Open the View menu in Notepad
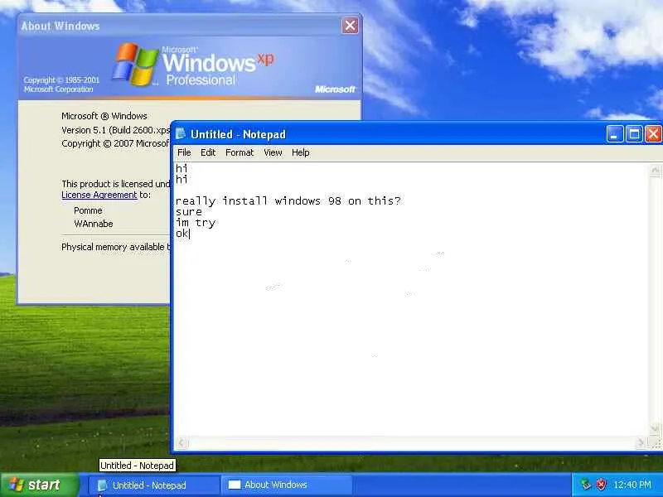 click(x=273, y=152)
